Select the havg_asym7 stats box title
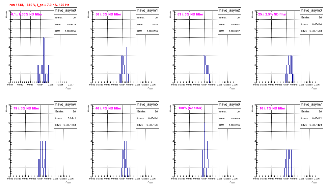 pyautogui.click(x=312, y=104)
